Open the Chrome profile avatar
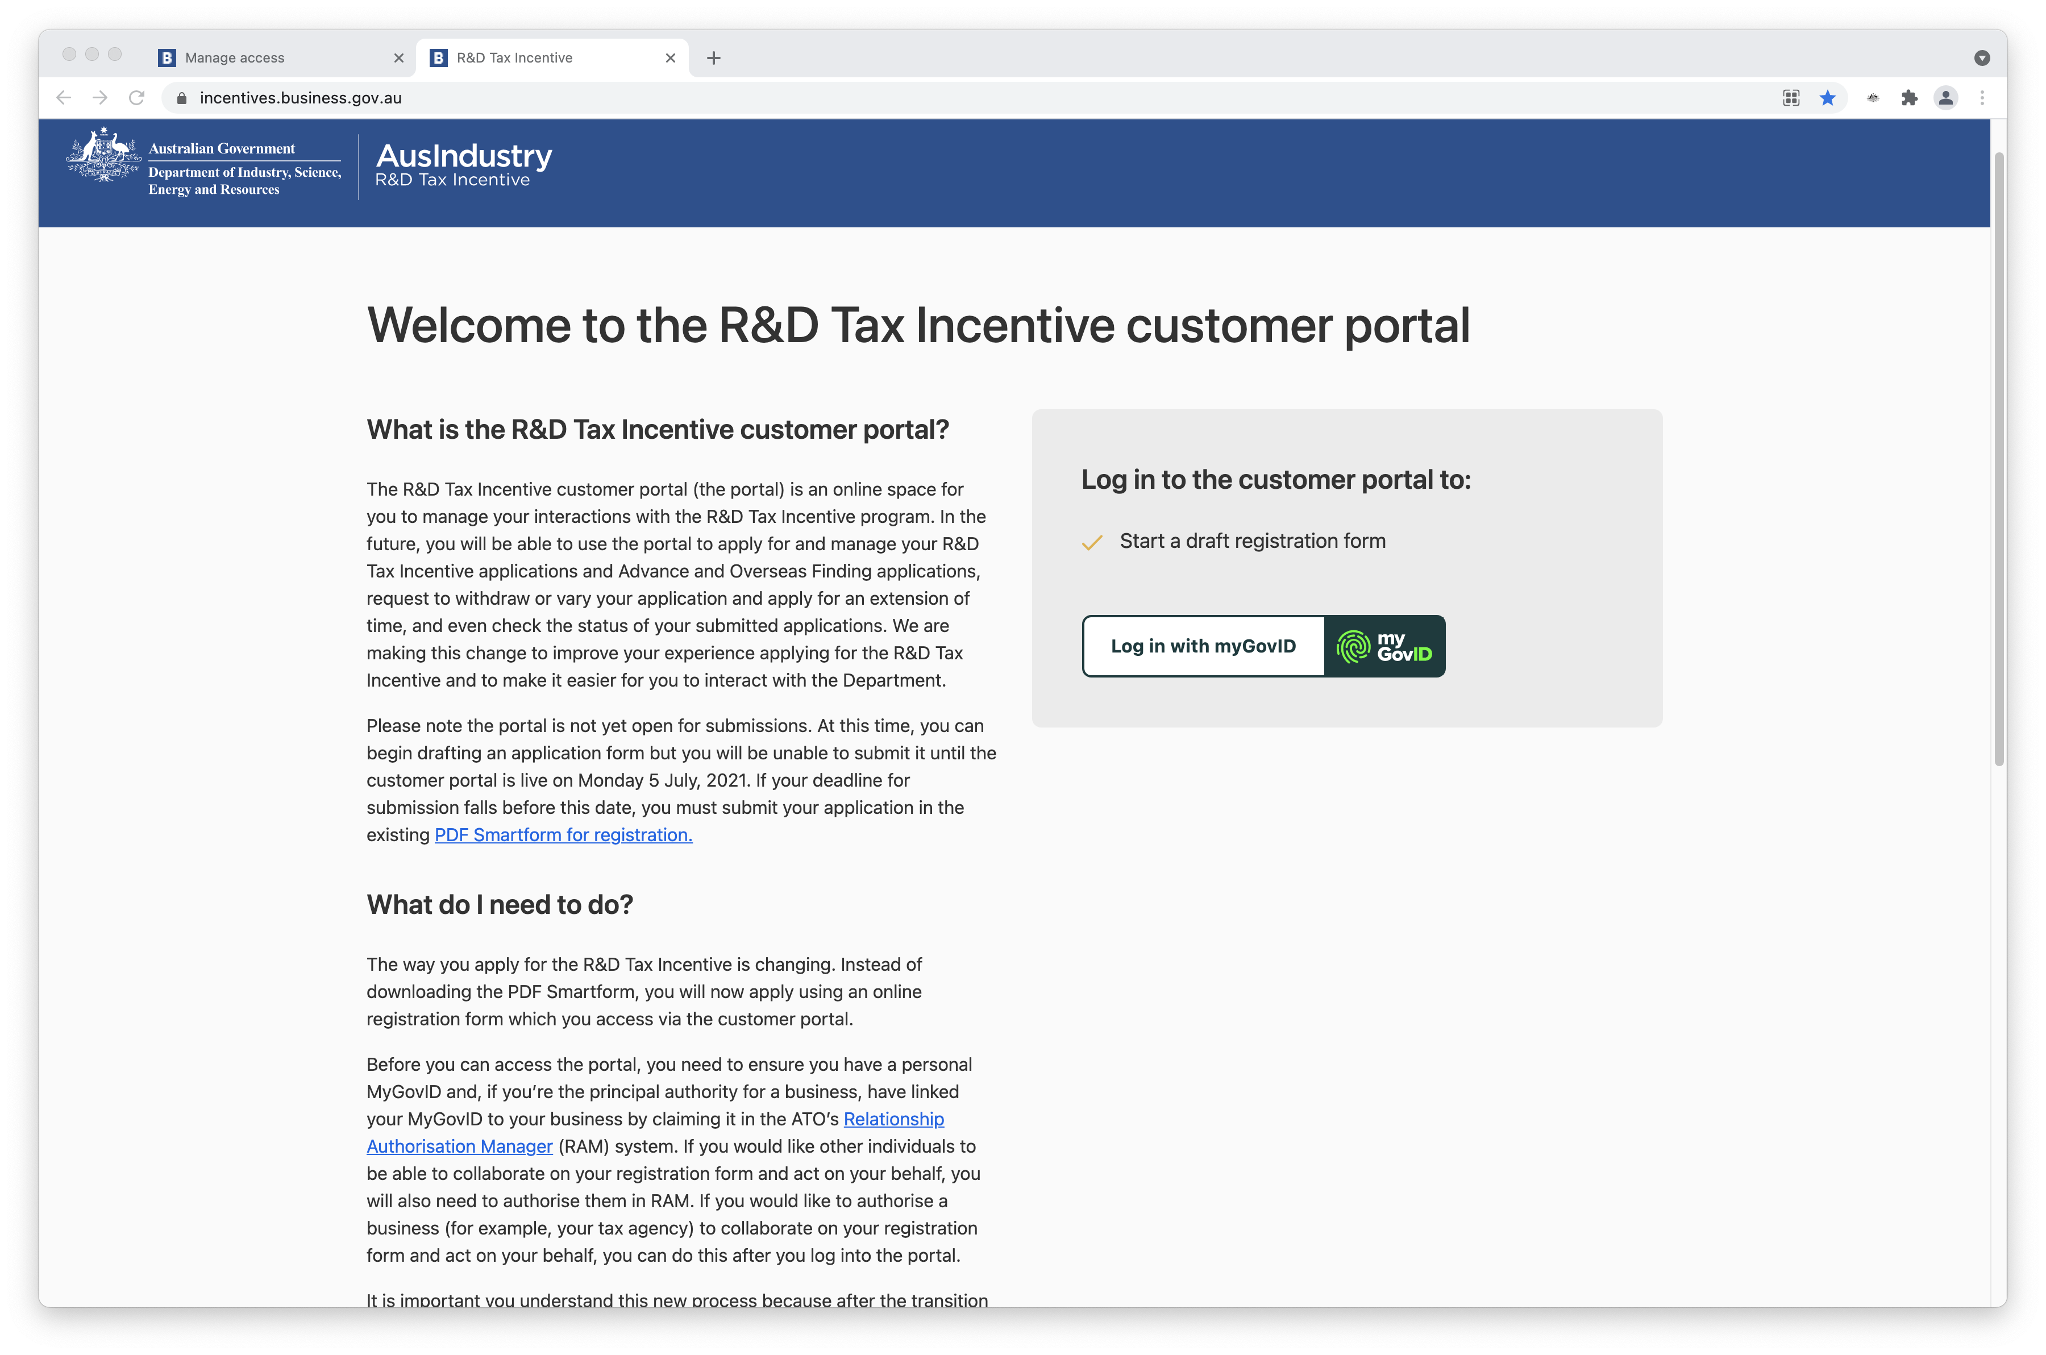2046x1355 pixels. click(x=1946, y=98)
